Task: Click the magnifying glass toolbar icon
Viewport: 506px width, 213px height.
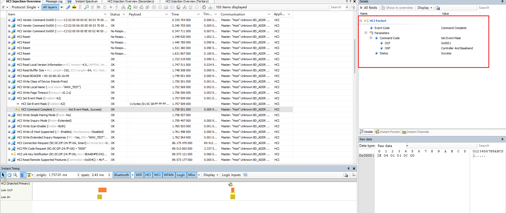Action: coord(87,7)
